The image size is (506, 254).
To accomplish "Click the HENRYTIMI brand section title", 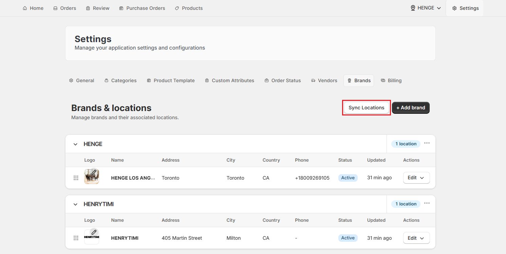I will (98, 204).
